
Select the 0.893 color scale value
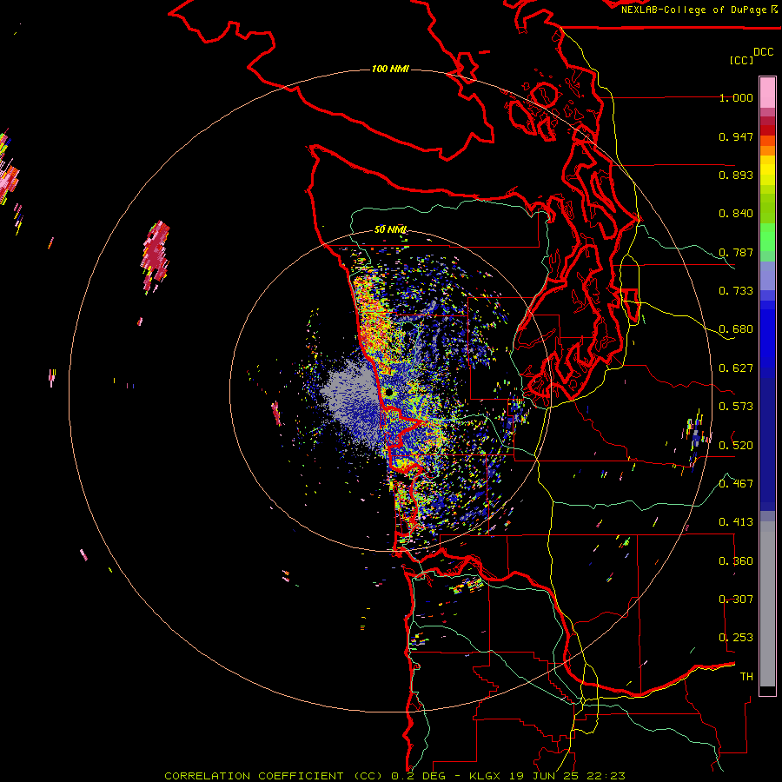click(736, 175)
